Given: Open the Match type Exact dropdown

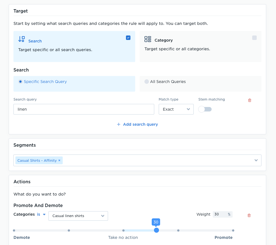Looking at the screenshot, I should pos(176,109).
